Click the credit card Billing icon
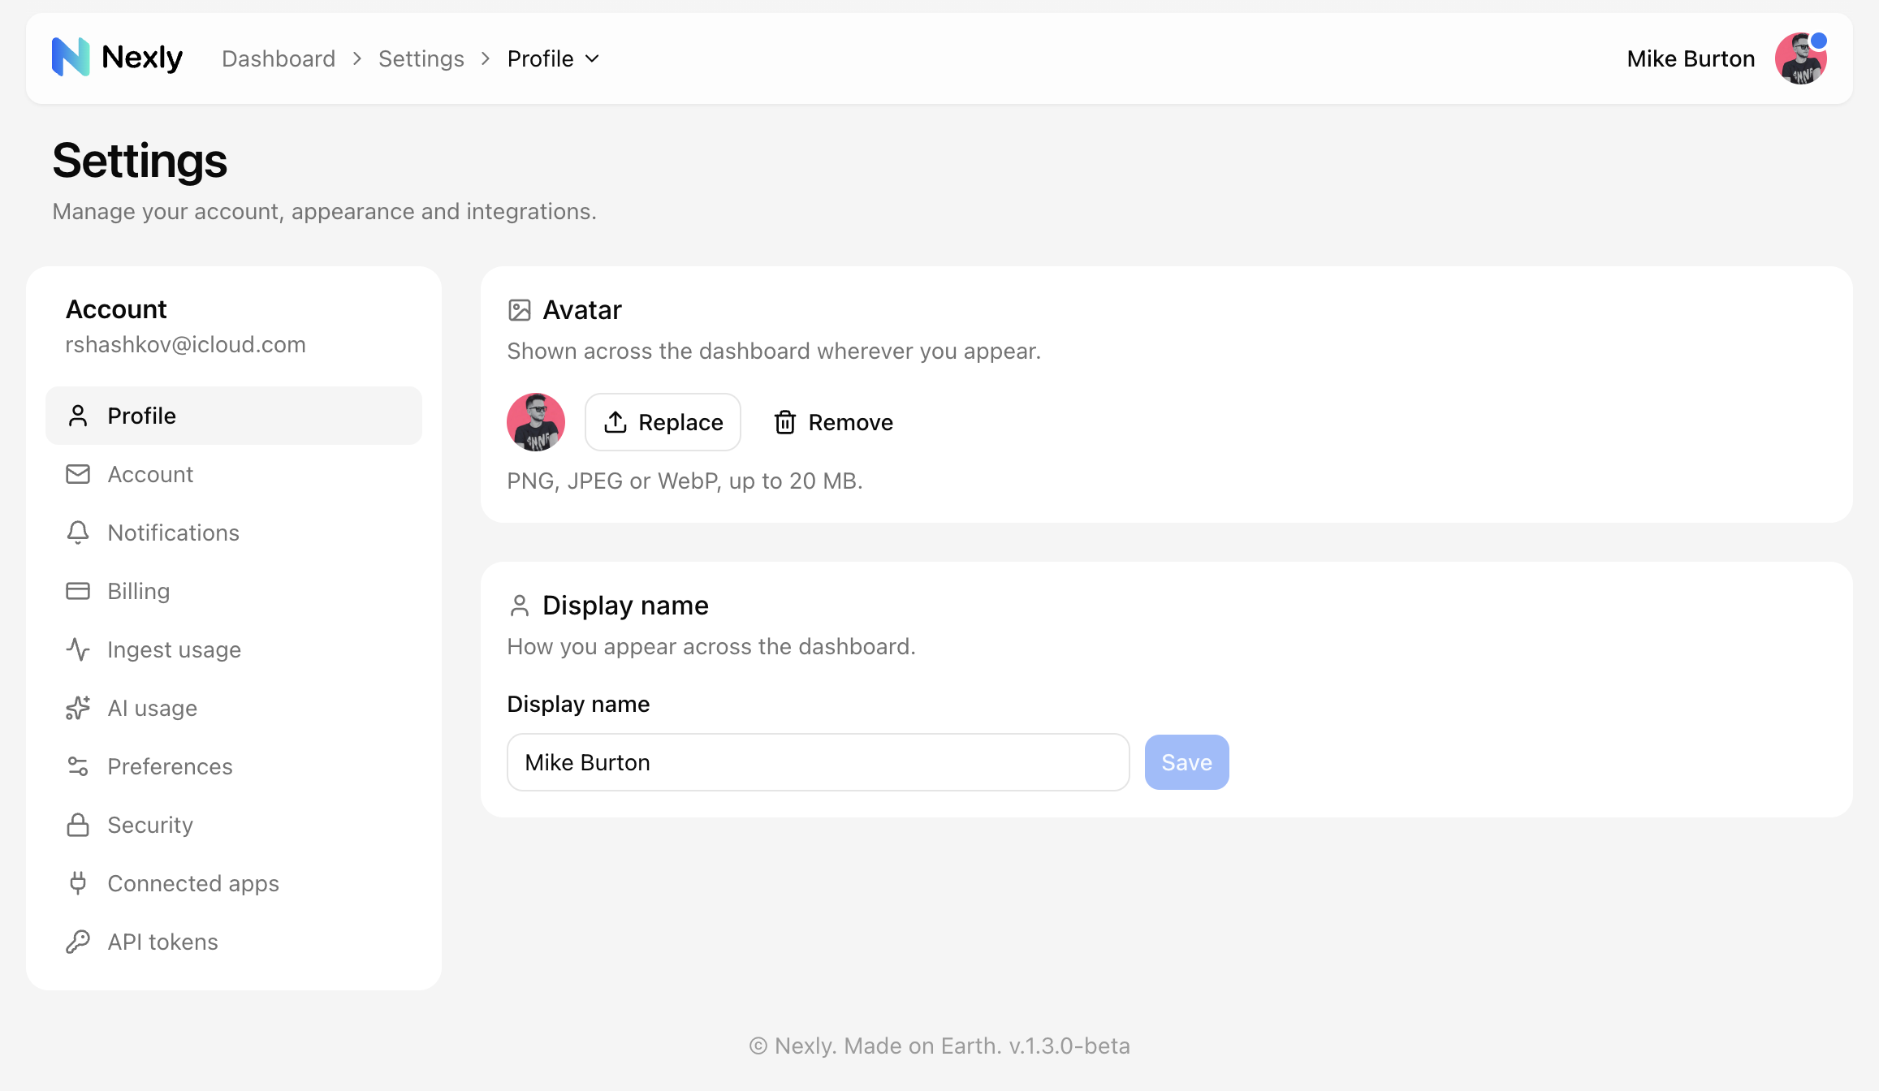 78,591
